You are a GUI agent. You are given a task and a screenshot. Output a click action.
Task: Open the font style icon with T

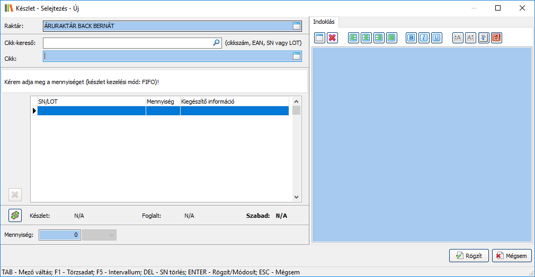[x=483, y=38]
